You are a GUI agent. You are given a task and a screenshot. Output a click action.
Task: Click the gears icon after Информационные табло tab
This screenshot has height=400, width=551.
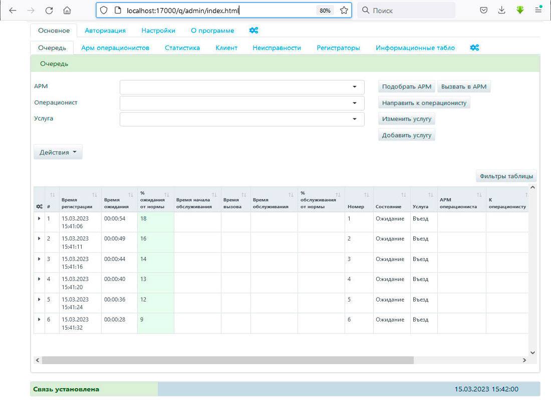coord(474,47)
